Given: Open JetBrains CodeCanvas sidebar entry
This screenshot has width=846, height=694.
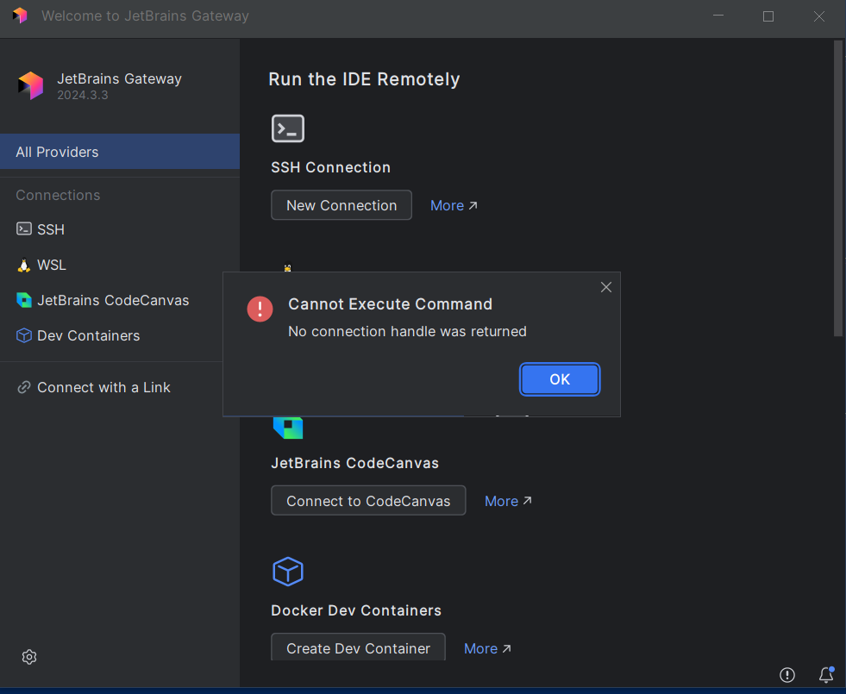Looking at the screenshot, I should coord(112,300).
